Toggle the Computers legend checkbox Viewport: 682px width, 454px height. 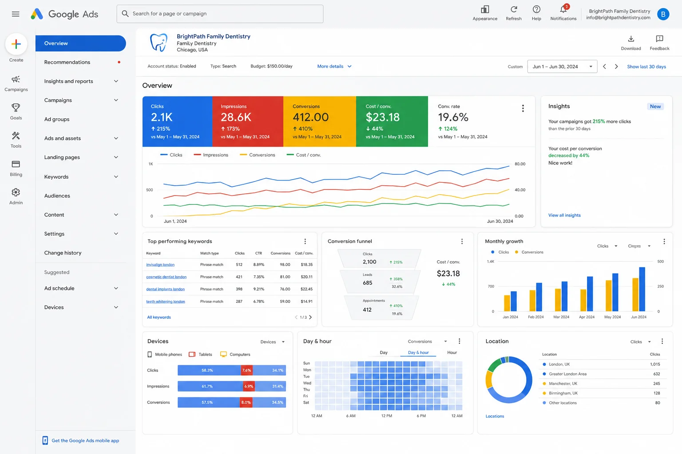pos(223,354)
